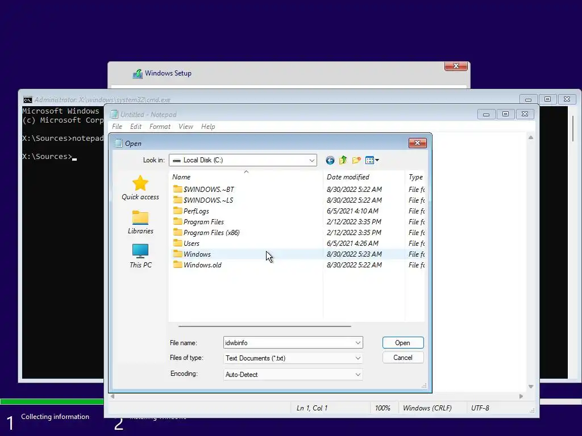The width and height of the screenshot is (582, 436).
Task: Click 'Collecting information' setup step text
Action: pyautogui.click(x=55, y=417)
